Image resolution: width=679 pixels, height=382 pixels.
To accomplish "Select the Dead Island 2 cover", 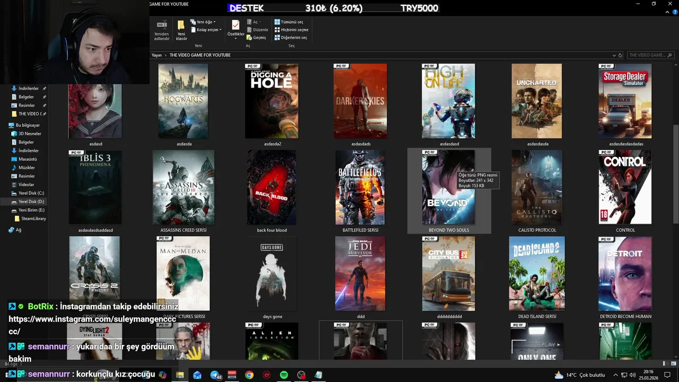I will point(536,274).
